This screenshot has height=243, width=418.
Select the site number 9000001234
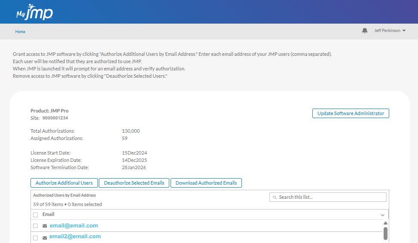click(x=55, y=118)
